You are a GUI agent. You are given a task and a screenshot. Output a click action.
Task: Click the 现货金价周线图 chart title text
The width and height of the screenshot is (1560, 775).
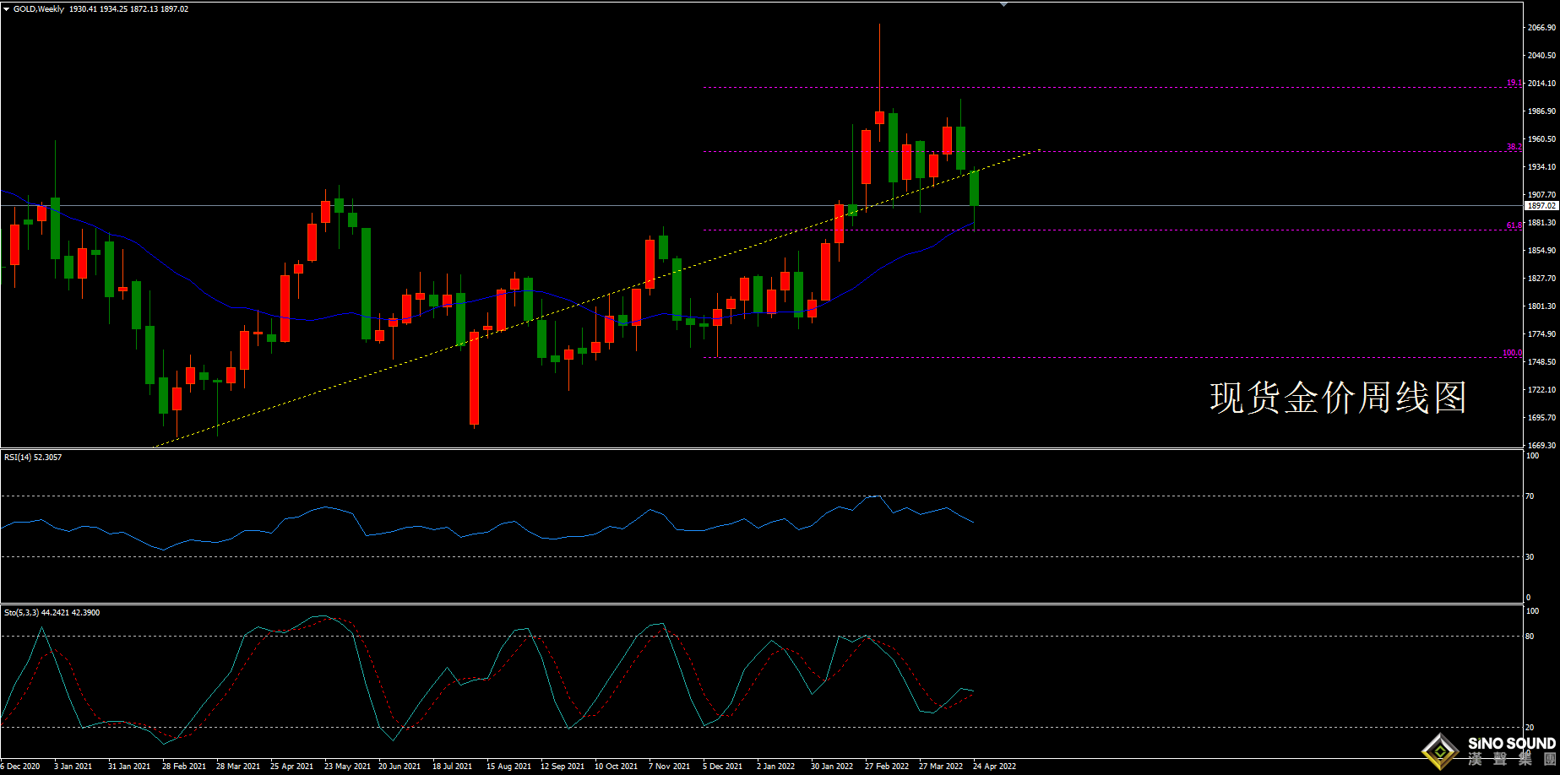click(x=1338, y=398)
